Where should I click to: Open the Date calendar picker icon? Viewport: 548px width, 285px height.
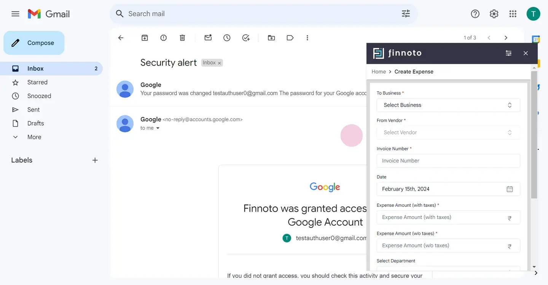510,189
